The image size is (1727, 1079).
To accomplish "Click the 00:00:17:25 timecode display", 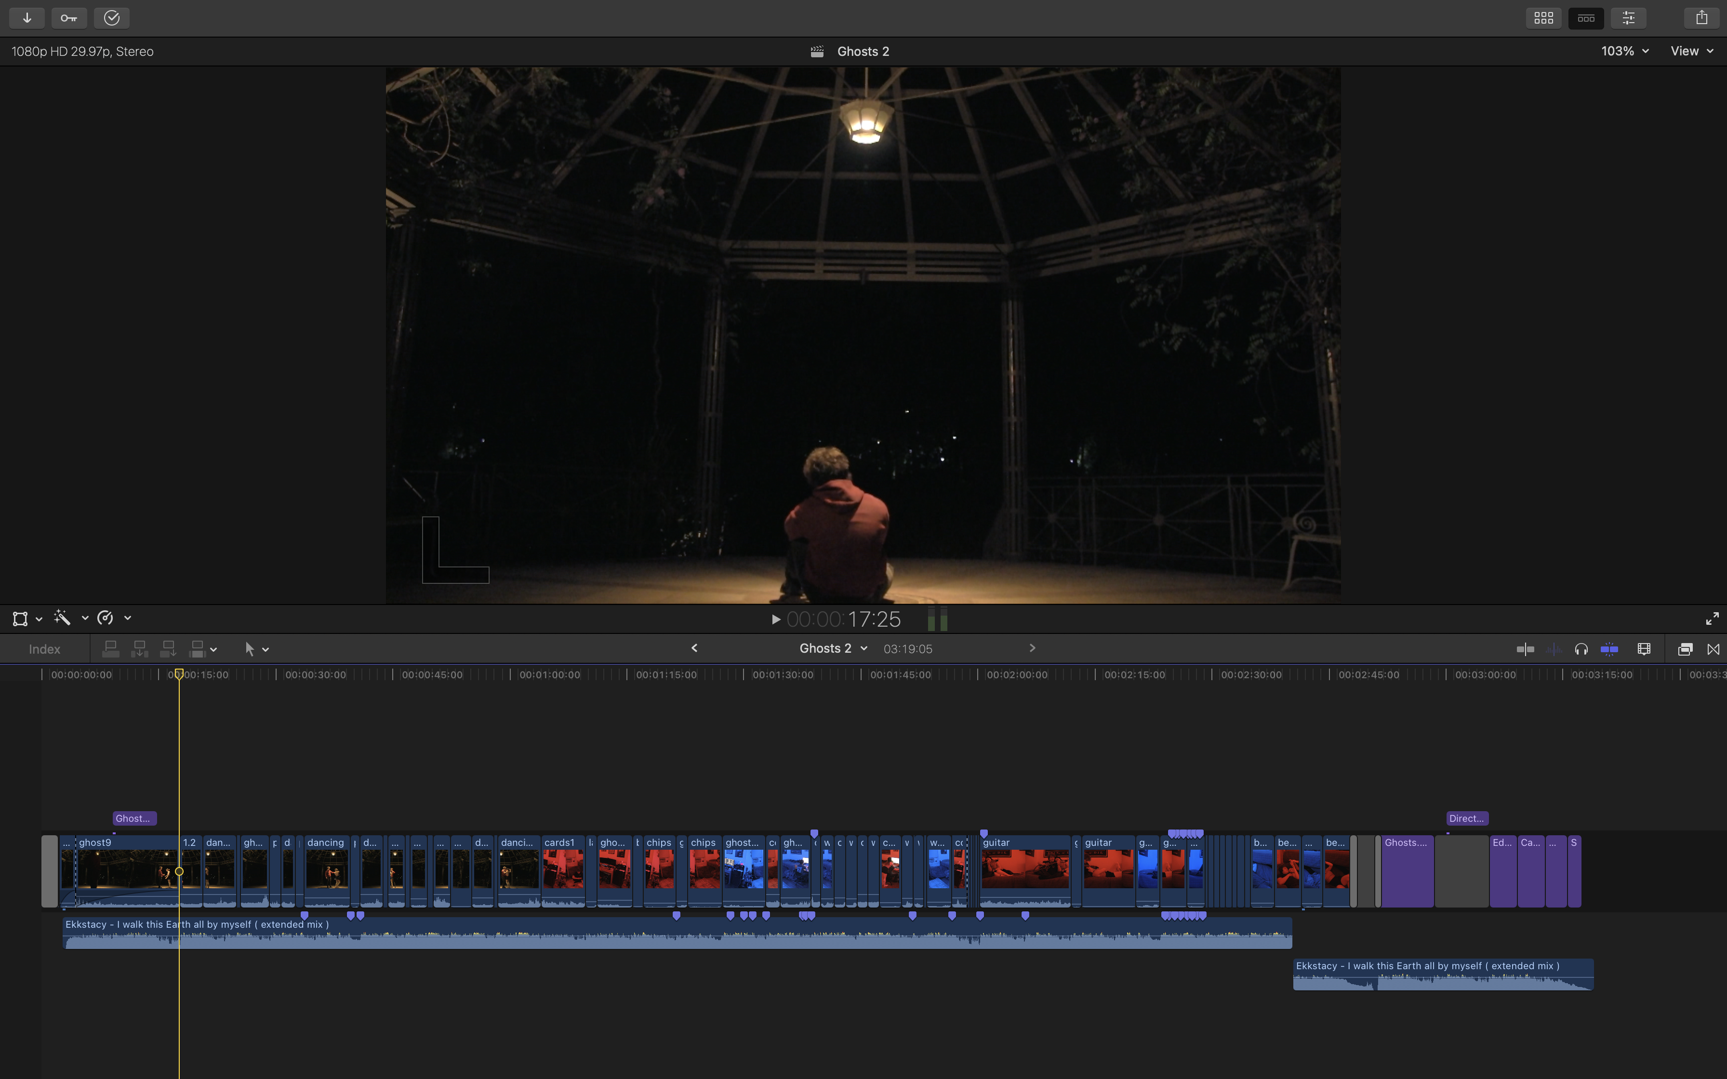I will (844, 619).
